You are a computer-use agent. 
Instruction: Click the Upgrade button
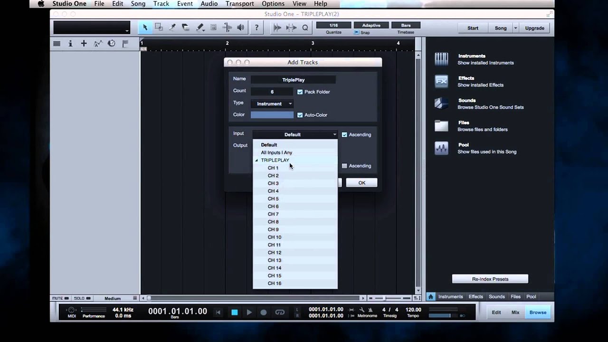coord(534,28)
